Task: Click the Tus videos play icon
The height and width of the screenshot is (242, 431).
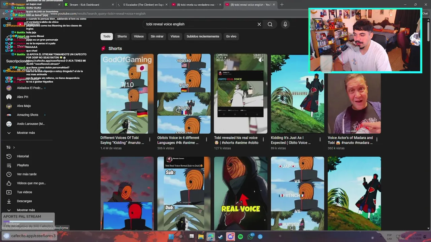Action: tap(9, 192)
